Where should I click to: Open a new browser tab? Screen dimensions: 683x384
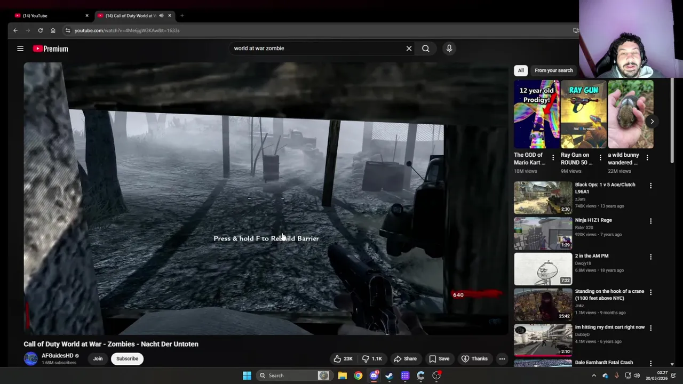click(182, 15)
